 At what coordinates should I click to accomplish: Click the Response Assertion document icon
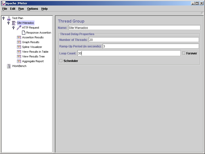click(x=23, y=33)
